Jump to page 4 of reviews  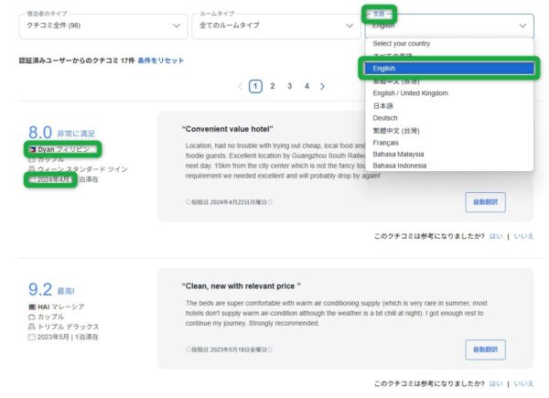click(306, 86)
